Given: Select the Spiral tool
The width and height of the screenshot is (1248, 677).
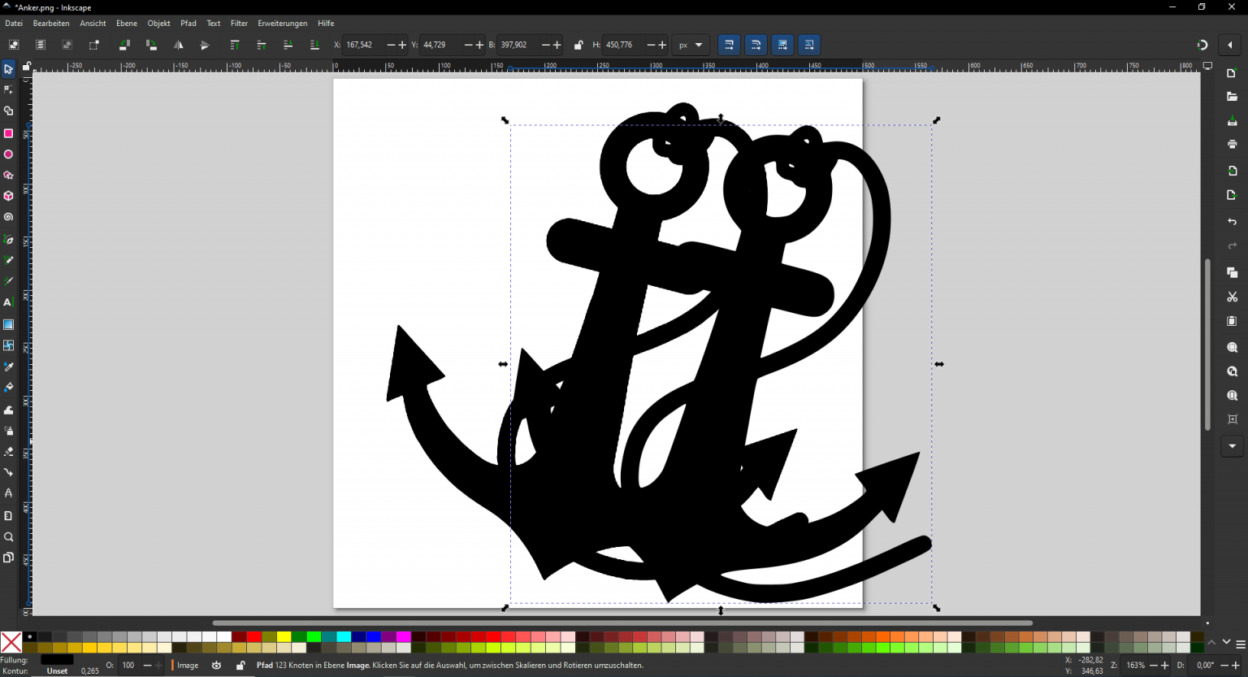Looking at the screenshot, I should [x=9, y=217].
